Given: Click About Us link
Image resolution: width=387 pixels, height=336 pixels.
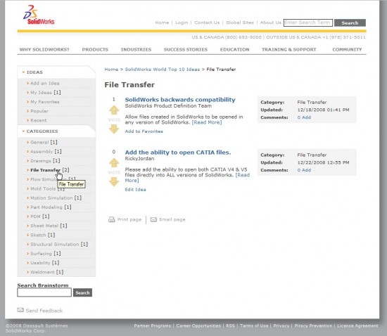Looking at the screenshot, I should (270, 22).
